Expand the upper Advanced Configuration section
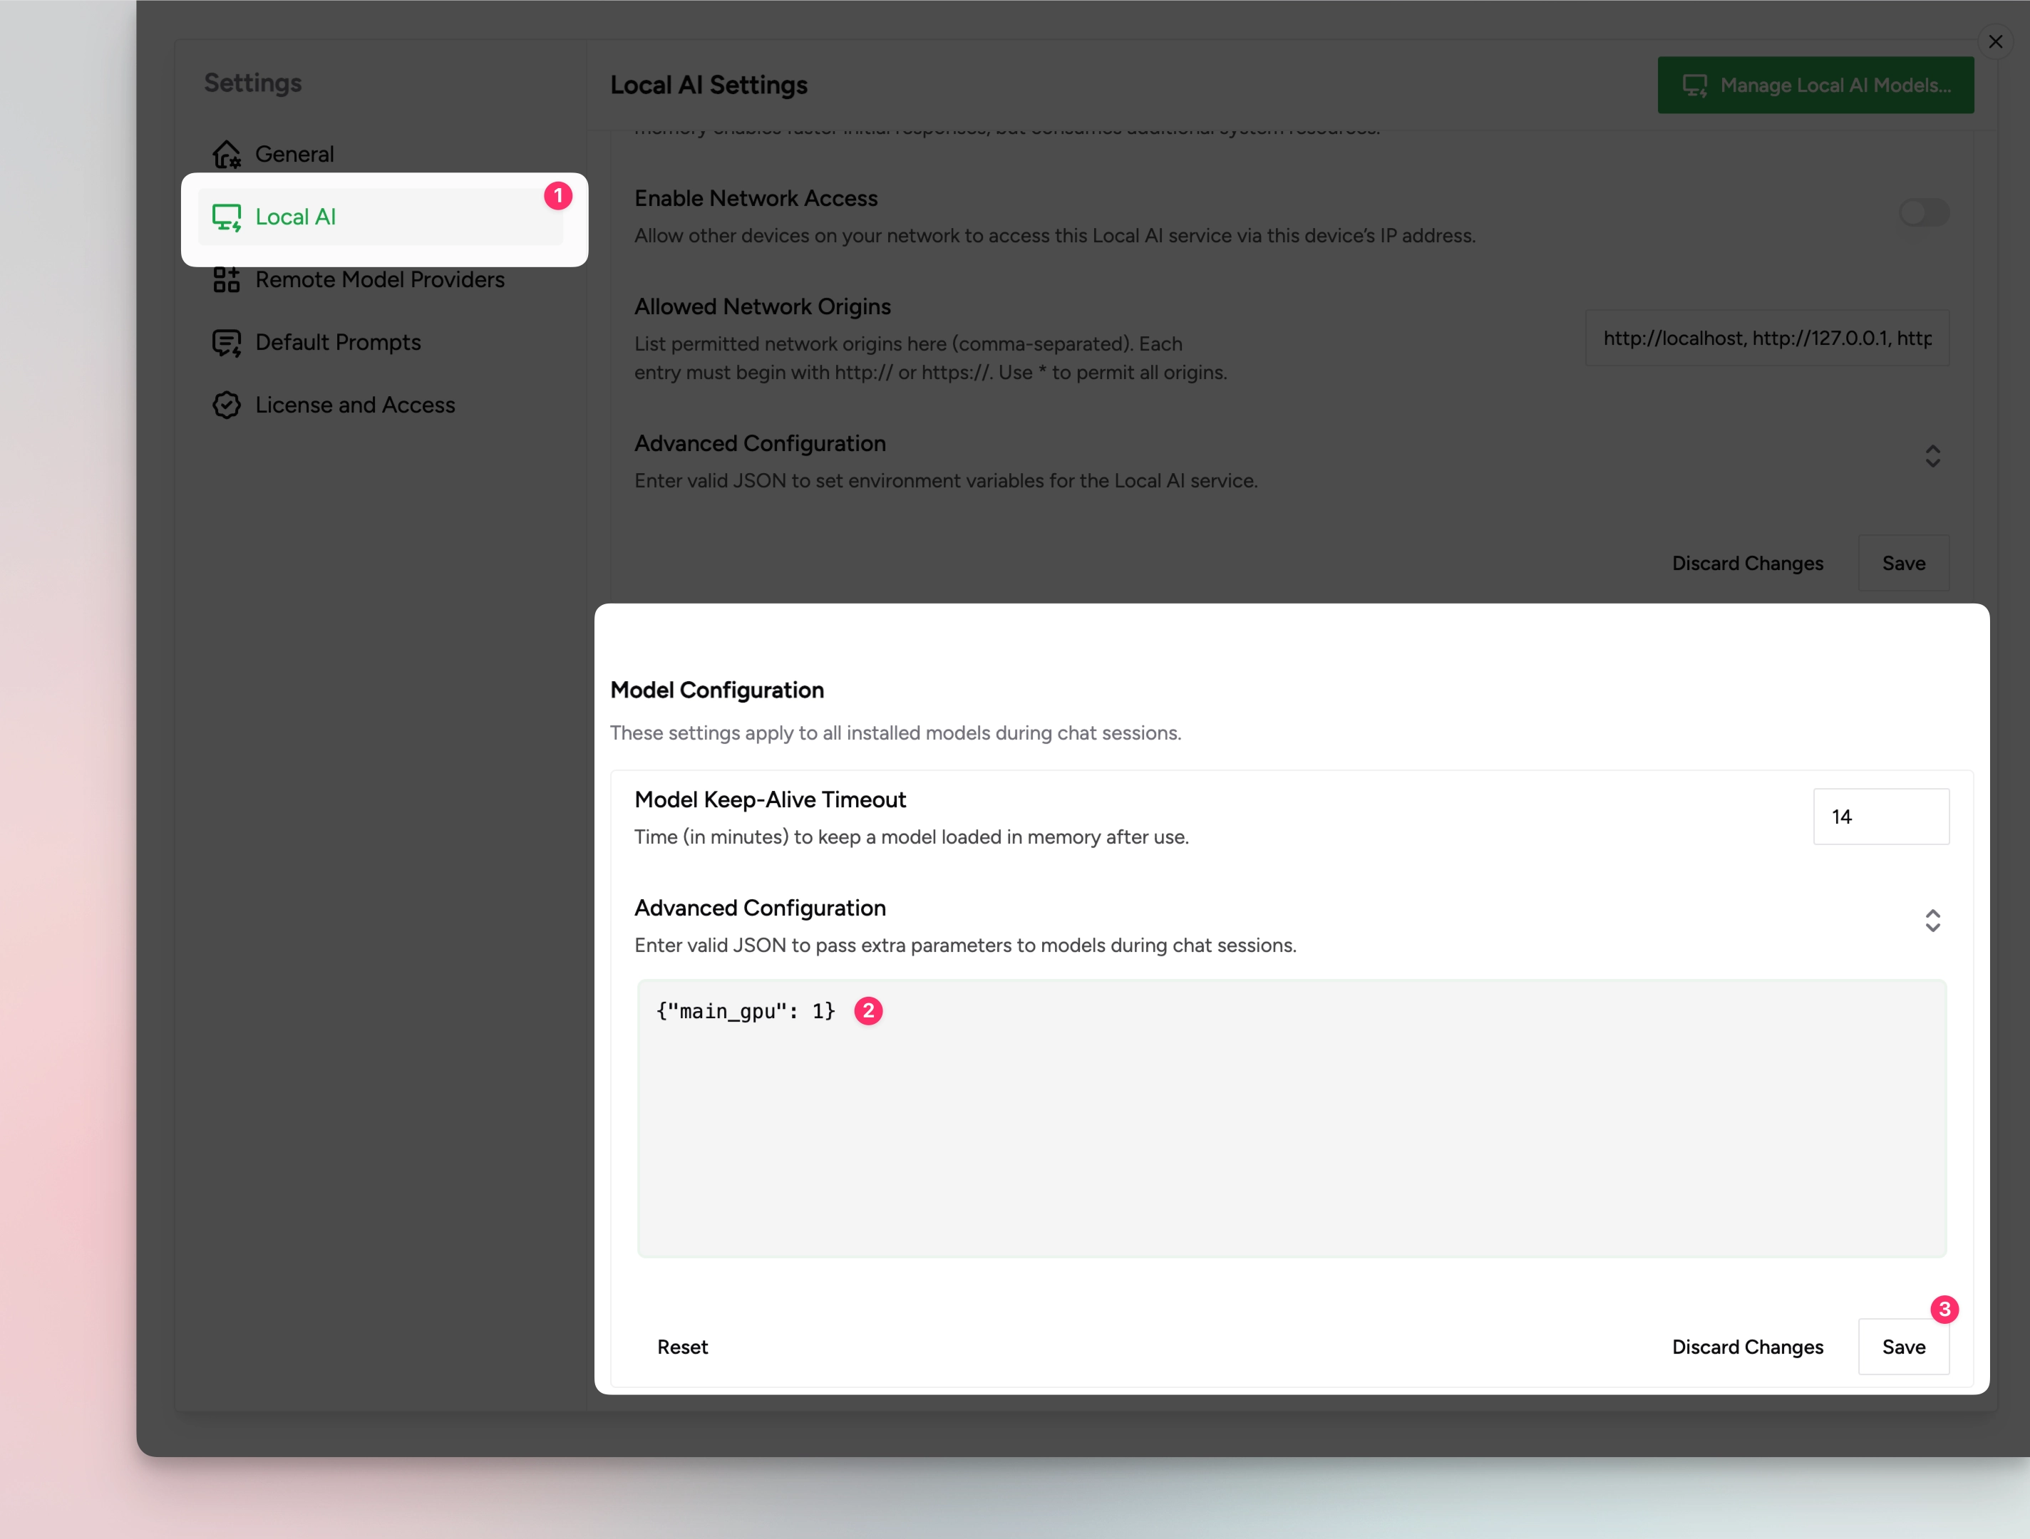Screen dimensions: 2030x1539 1932,457
